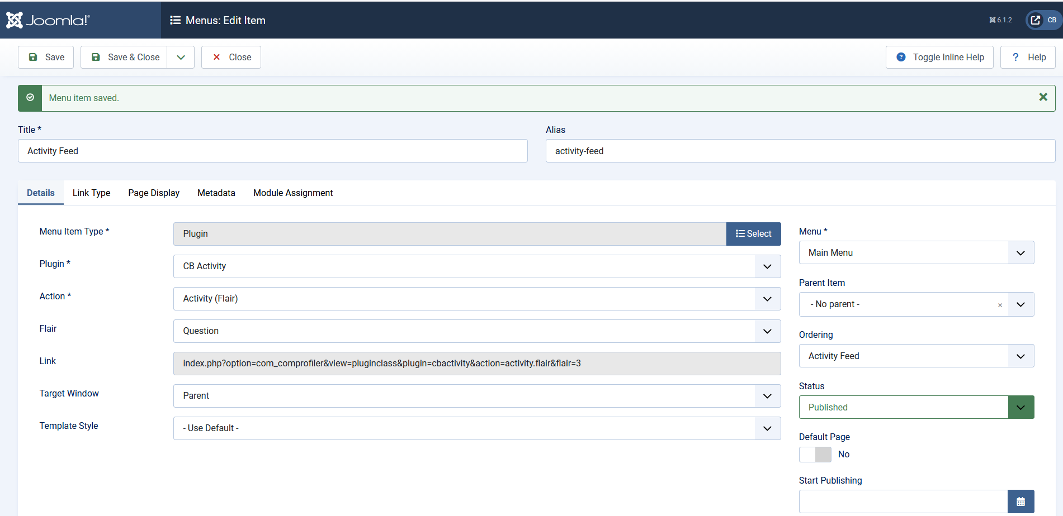Click the frontend preview icon in header

[1036, 20]
